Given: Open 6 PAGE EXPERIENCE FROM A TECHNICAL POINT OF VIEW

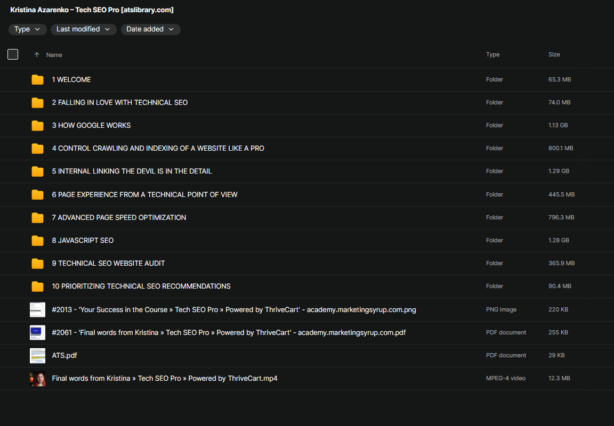Looking at the screenshot, I should (145, 194).
